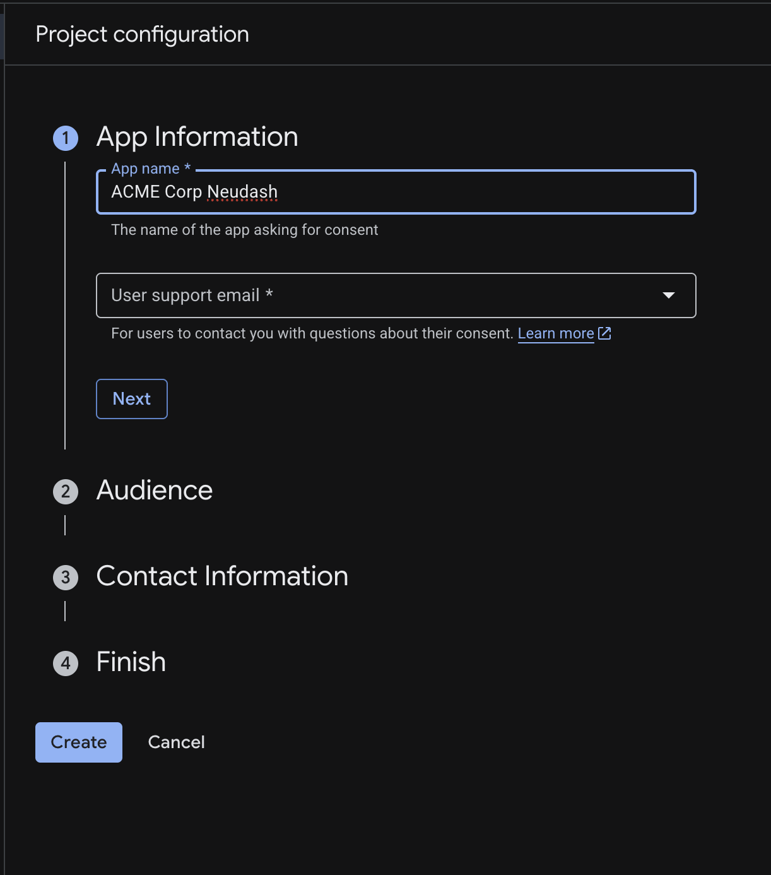
Task: Open the User support email selector
Action: [396, 295]
